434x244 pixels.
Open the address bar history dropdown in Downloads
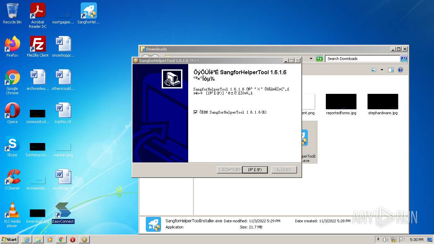pos(311,59)
